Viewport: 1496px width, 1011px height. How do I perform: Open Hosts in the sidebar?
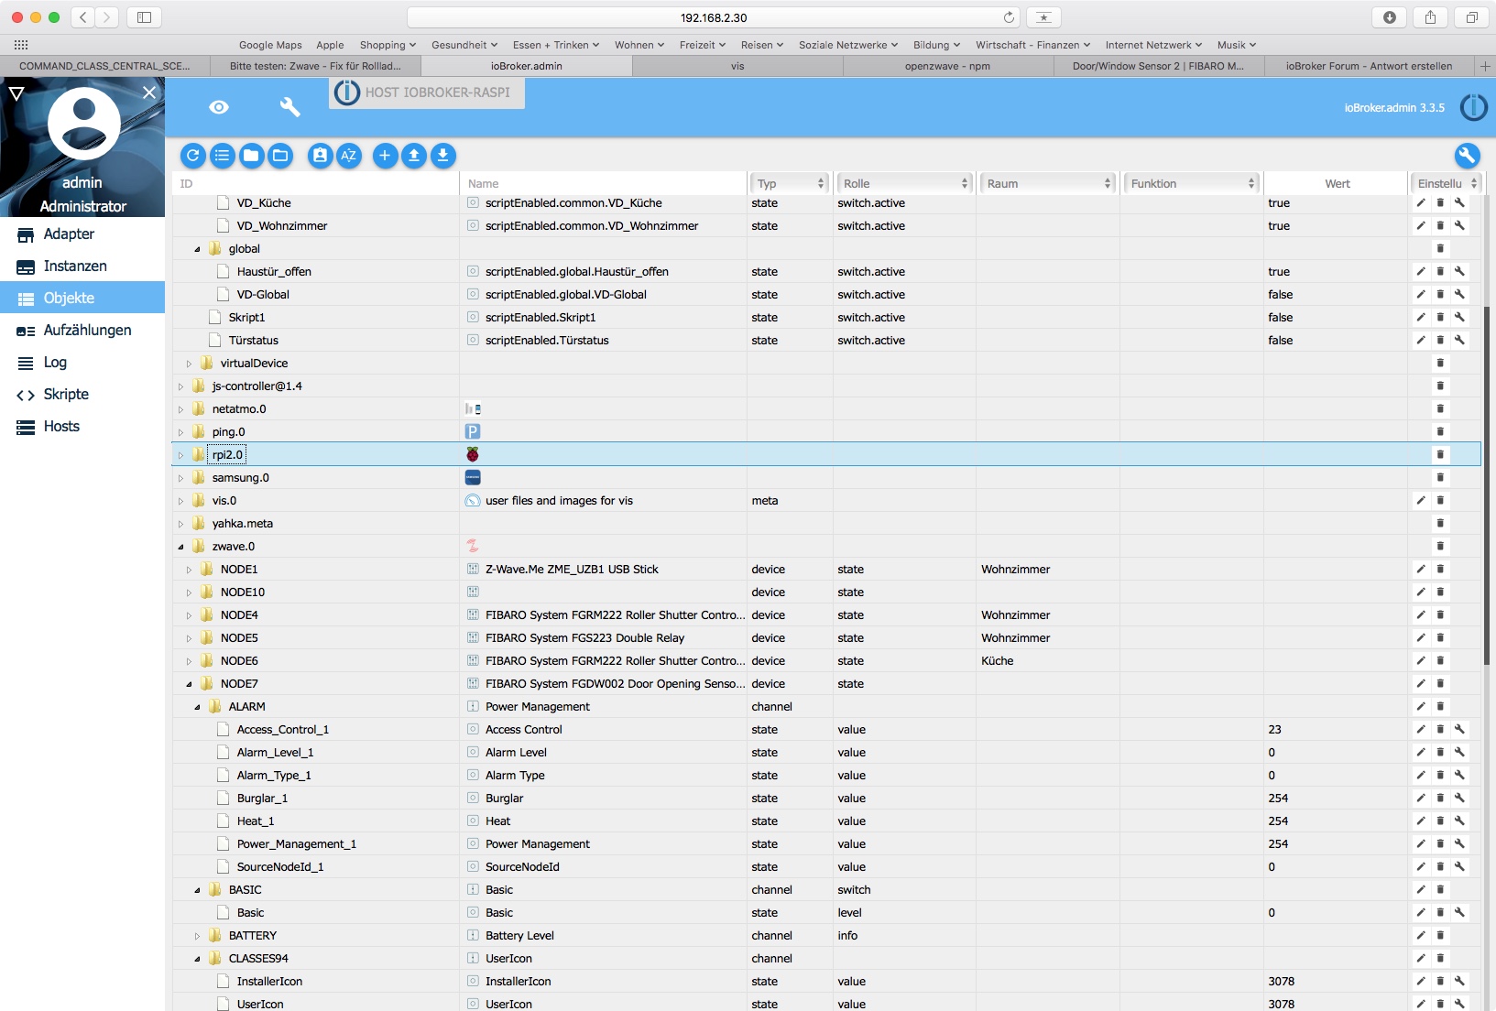[x=82, y=427]
